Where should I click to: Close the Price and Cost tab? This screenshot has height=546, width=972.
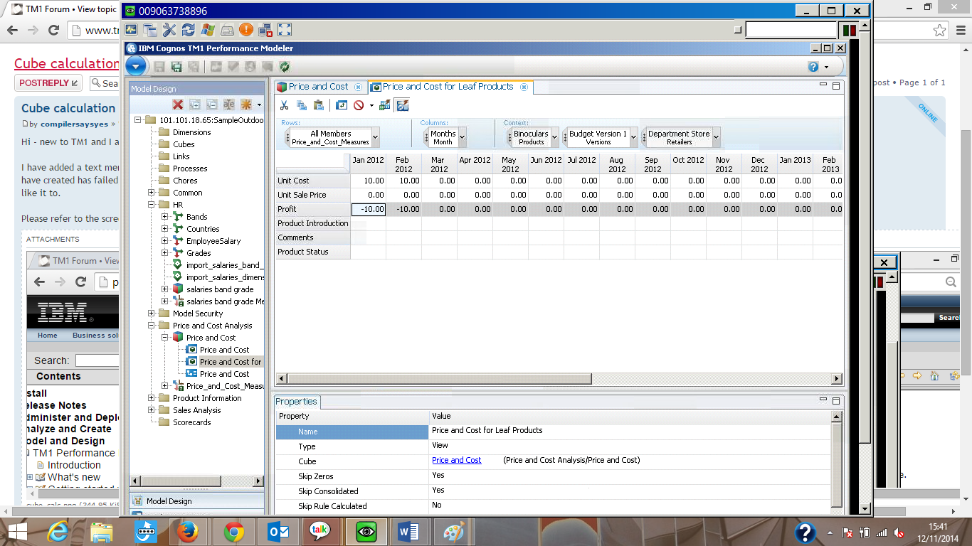coord(358,87)
